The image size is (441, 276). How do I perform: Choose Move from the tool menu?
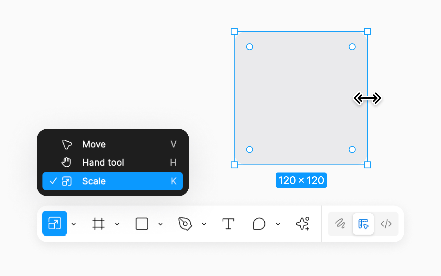[113, 144]
